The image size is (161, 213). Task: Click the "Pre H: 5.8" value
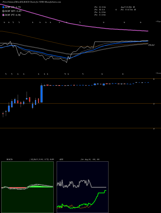point(99,10)
